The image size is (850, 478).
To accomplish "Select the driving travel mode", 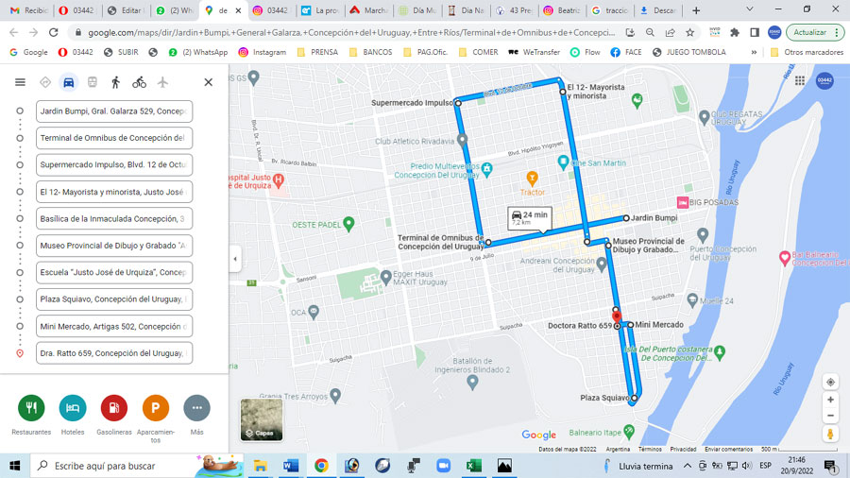I will click(68, 82).
